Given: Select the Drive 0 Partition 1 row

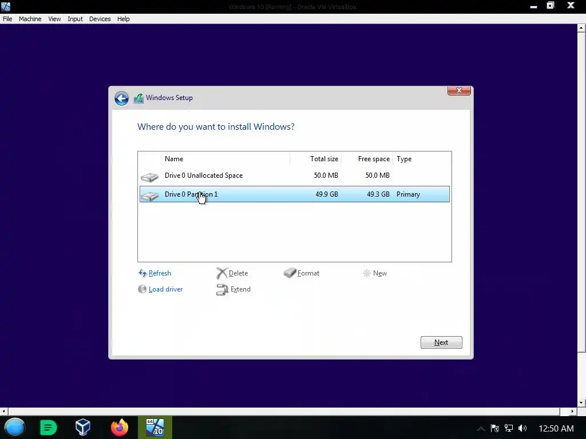Looking at the screenshot, I should pyautogui.click(x=295, y=194).
